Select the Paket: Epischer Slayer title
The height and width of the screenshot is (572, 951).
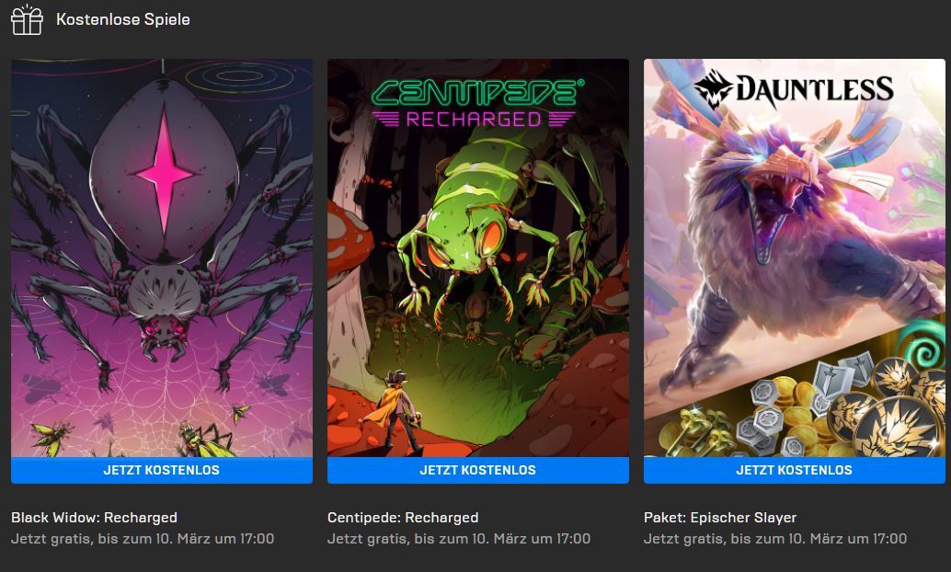(x=720, y=518)
